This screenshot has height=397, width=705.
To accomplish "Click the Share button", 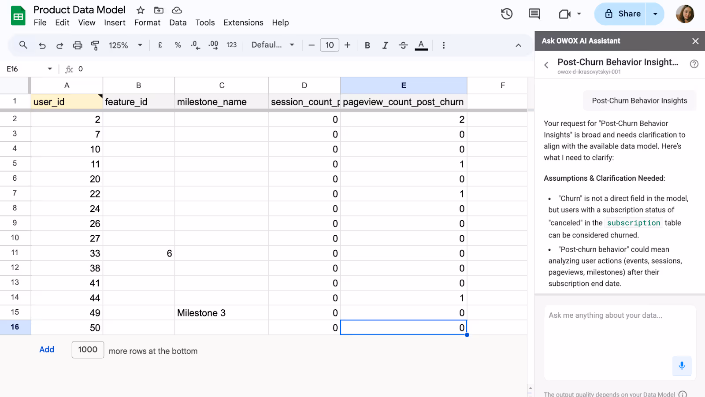I will pos(625,14).
